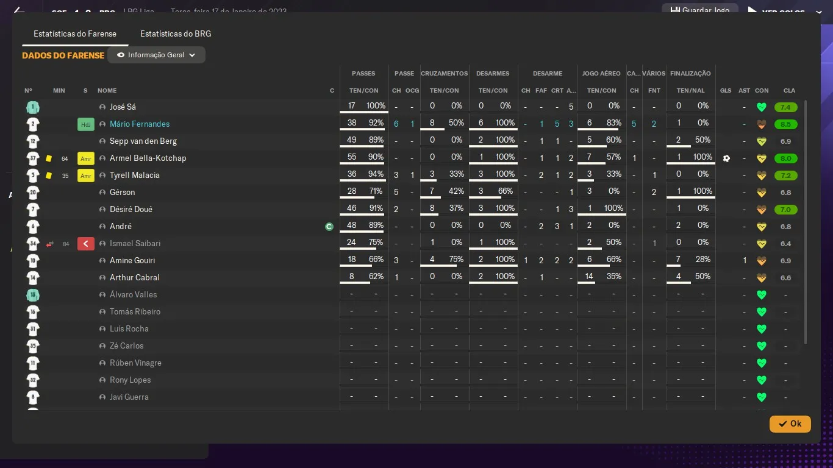
Task: Click José Sá's green goalkeeper shirt icon
Action: pyautogui.click(x=33, y=107)
